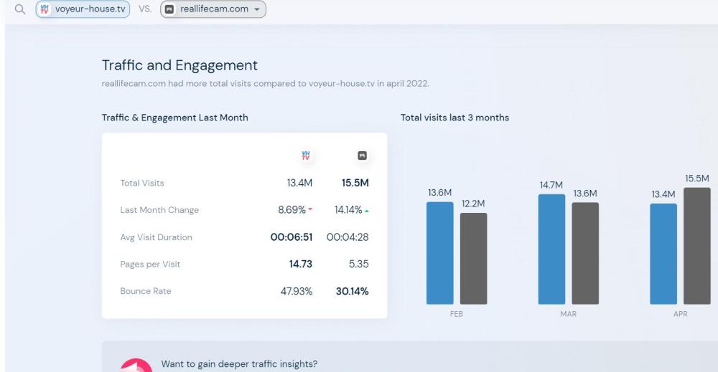Click the Pages per Visit value 14.73
This screenshot has height=372, width=718.
[x=303, y=264]
